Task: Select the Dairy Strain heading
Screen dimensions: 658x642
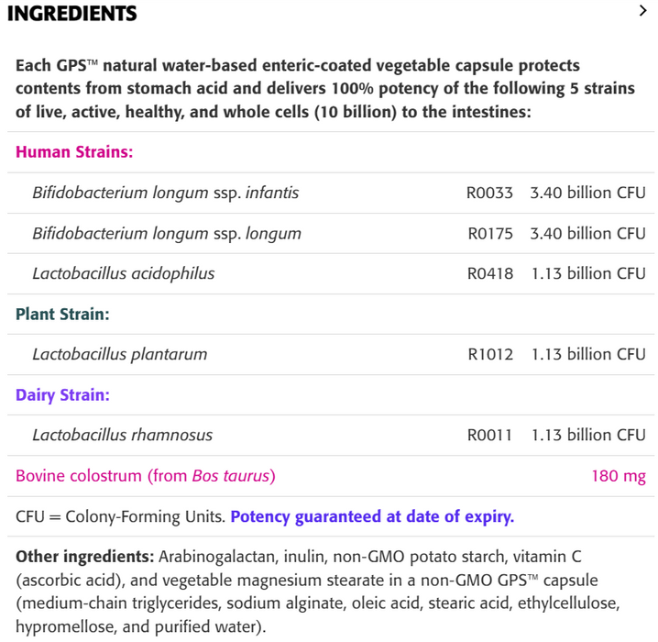Action: tap(62, 395)
